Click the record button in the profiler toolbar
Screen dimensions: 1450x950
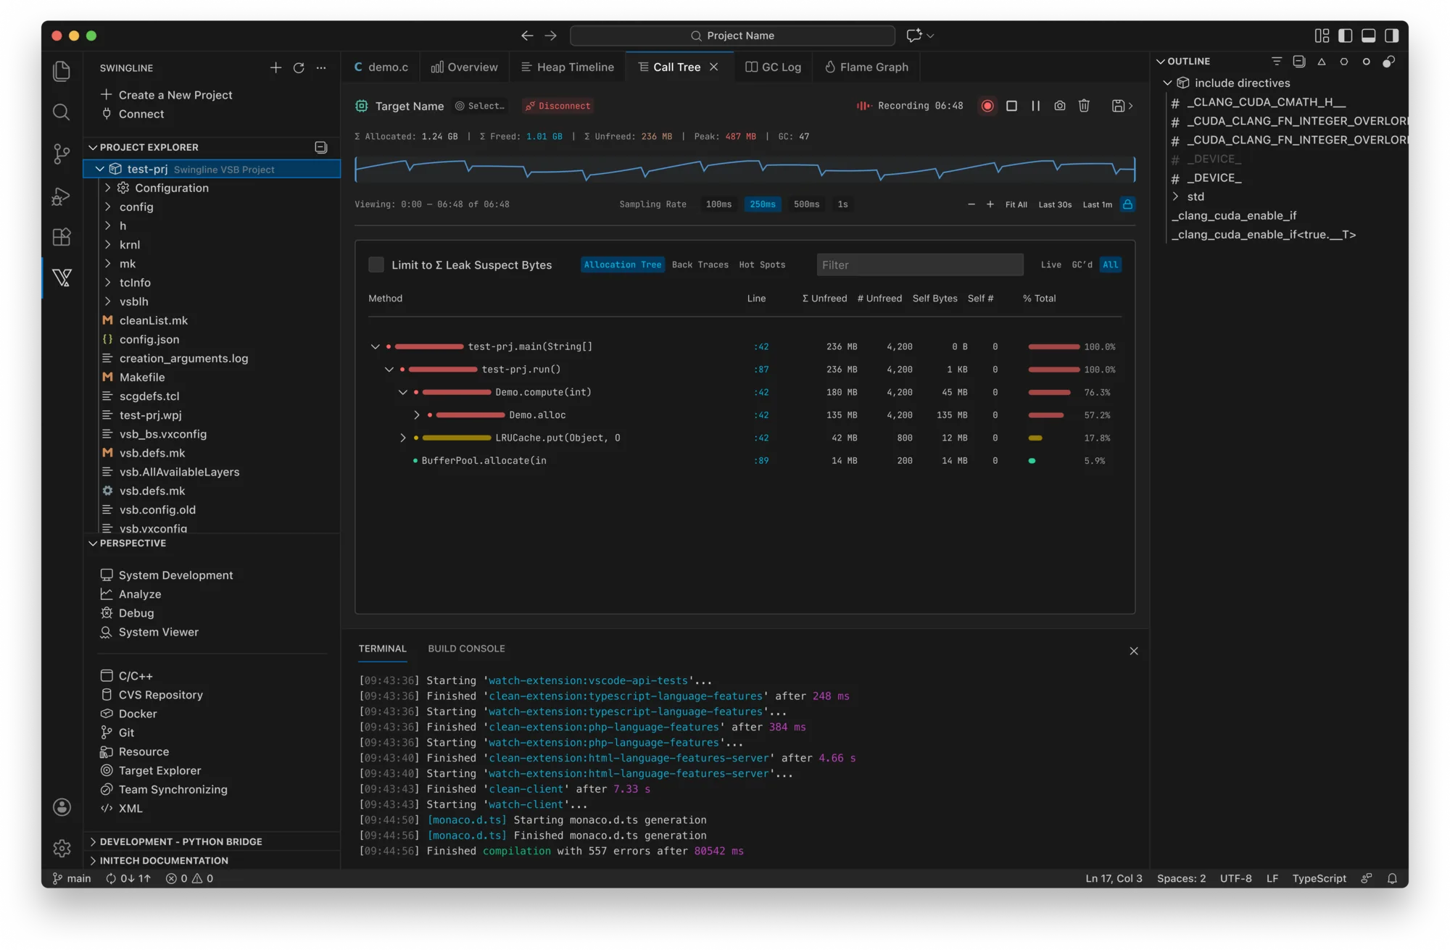987,106
